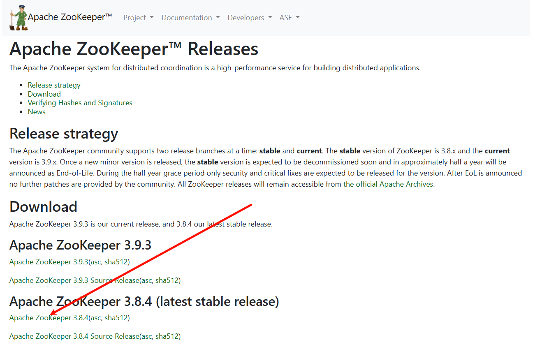This screenshot has width=556, height=347.
Task: Open asc for 3.8.4 Source Release
Action: pos(146,336)
